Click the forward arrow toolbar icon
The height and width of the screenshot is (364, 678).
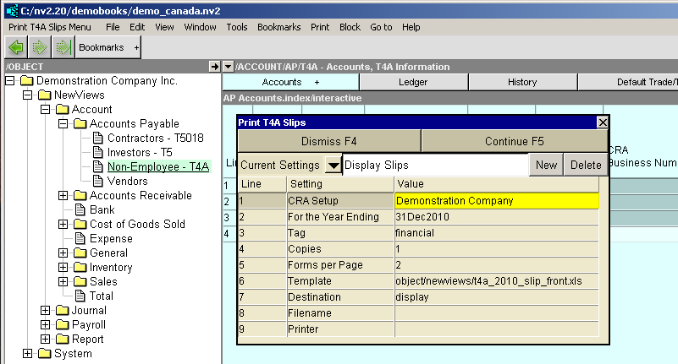pyautogui.click(x=39, y=48)
